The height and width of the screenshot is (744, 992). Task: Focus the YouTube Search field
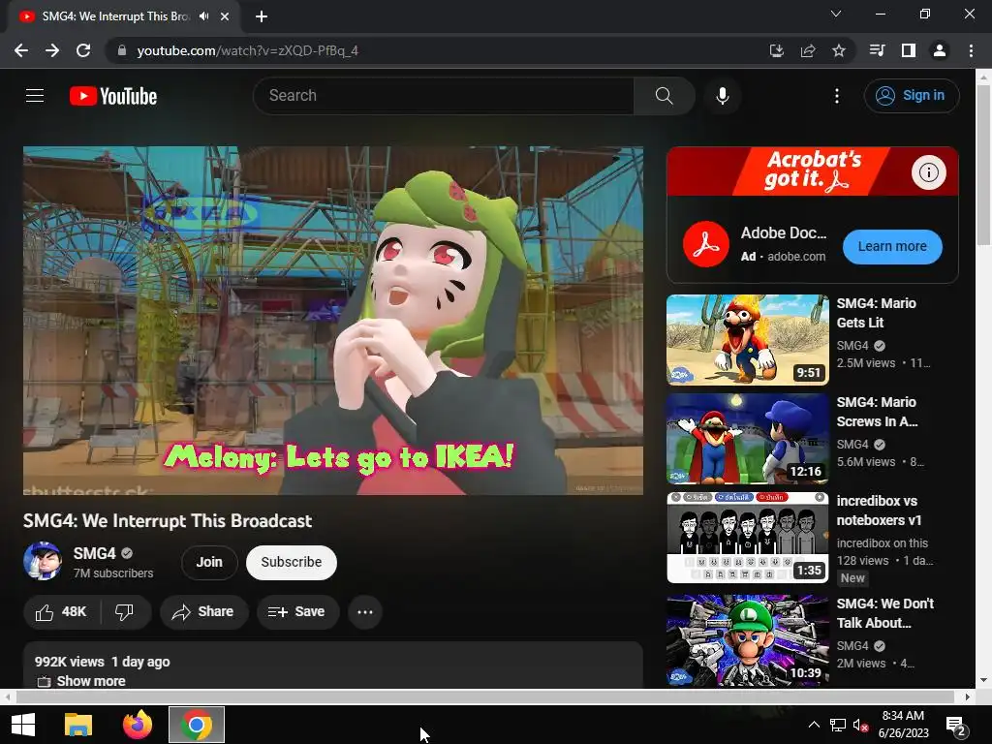pos(444,96)
